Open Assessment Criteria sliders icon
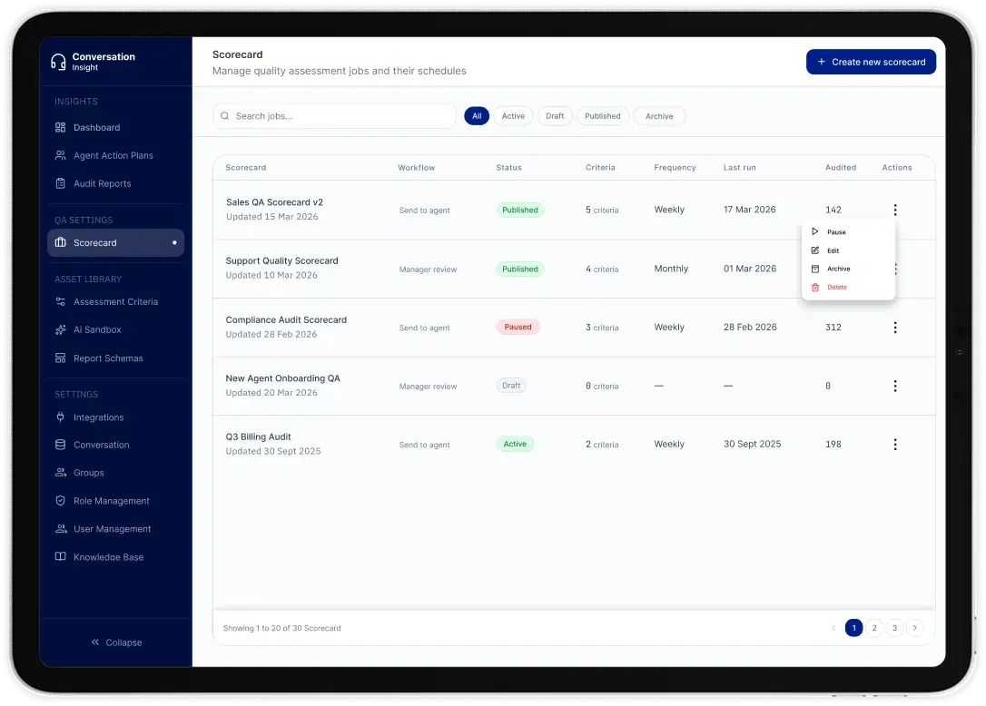Screen dimensions: 986x706 click(x=60, y=302)
